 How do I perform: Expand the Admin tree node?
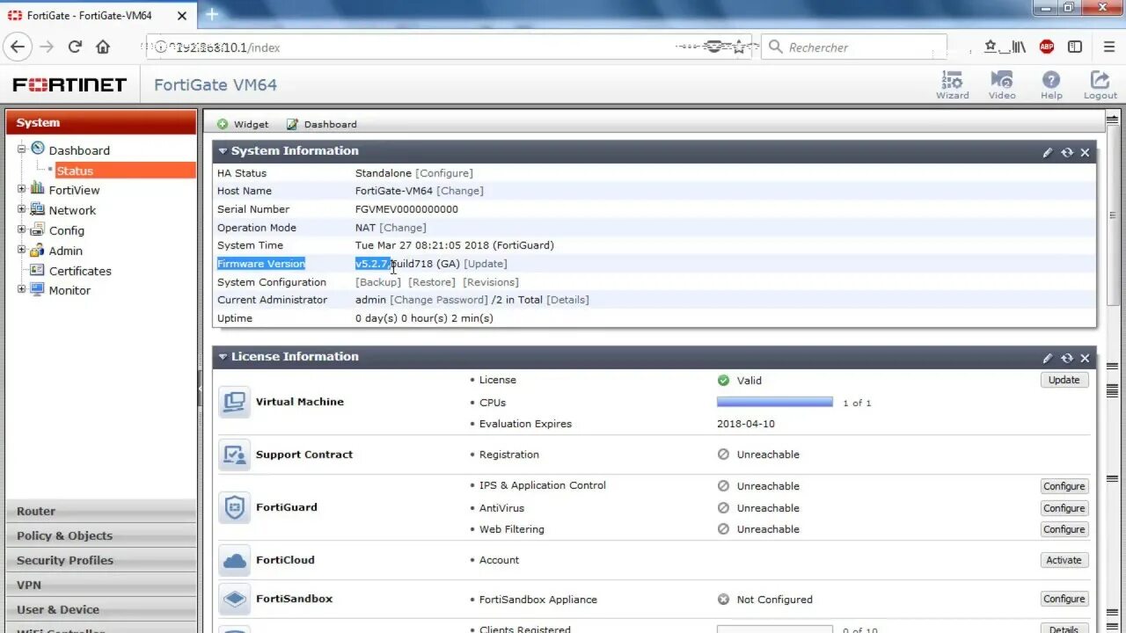(22, 250)
